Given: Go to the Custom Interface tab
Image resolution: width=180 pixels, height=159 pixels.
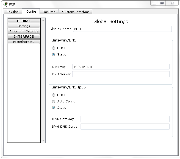Looking at the screenshot, I should tap(76, 12).
